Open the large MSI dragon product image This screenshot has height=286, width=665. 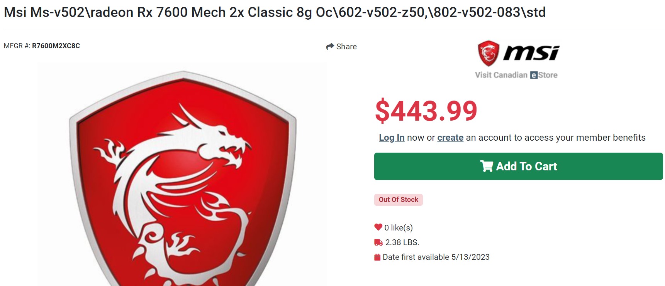pos(182,177)
